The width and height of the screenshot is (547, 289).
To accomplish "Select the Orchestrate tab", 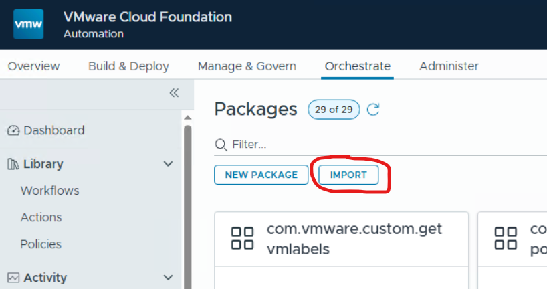I will click(358, 66).
